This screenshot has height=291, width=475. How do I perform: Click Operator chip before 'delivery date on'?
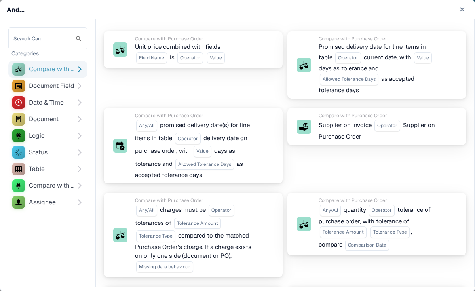point(188,139)
